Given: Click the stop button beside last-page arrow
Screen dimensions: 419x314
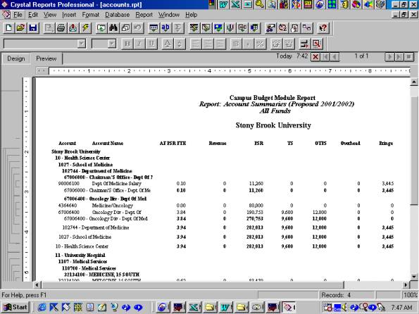Looking at the screenshot, I should [408, 56].
